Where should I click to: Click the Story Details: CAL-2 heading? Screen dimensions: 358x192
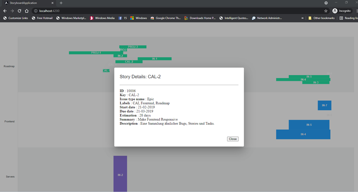tap(140, 77)
